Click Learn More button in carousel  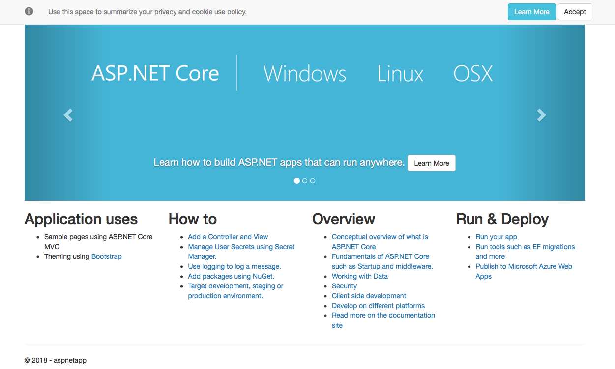tap(432, 163)
